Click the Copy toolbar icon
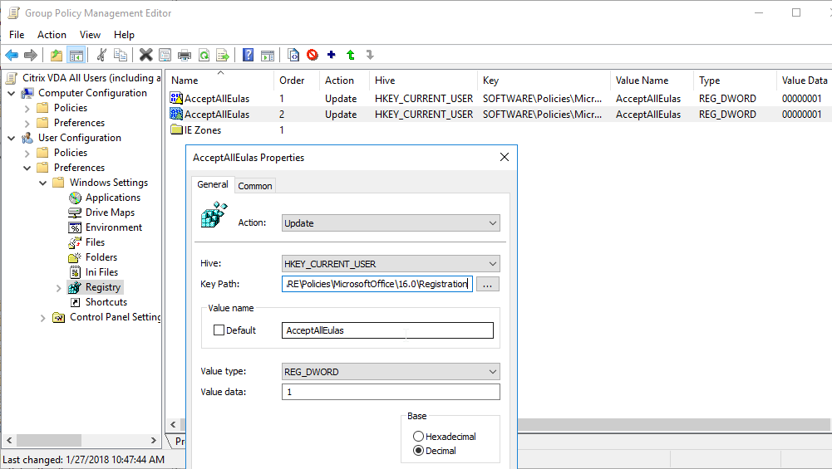This screenshot has width=832, height=469. point(121,55)
